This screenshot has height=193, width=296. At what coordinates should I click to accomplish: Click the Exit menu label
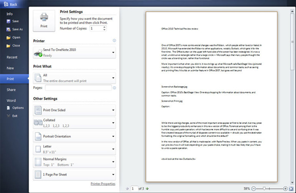15,116
